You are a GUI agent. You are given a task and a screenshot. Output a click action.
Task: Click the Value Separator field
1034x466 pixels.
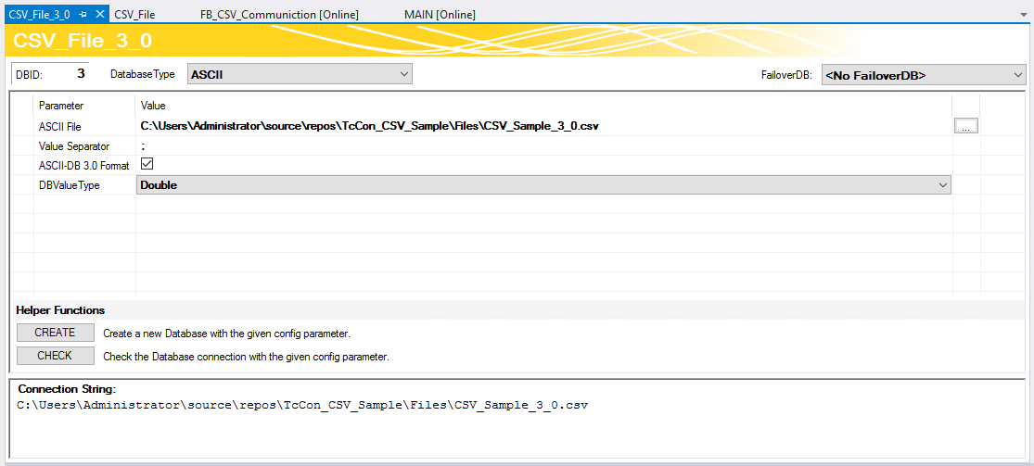coord(543,145)
